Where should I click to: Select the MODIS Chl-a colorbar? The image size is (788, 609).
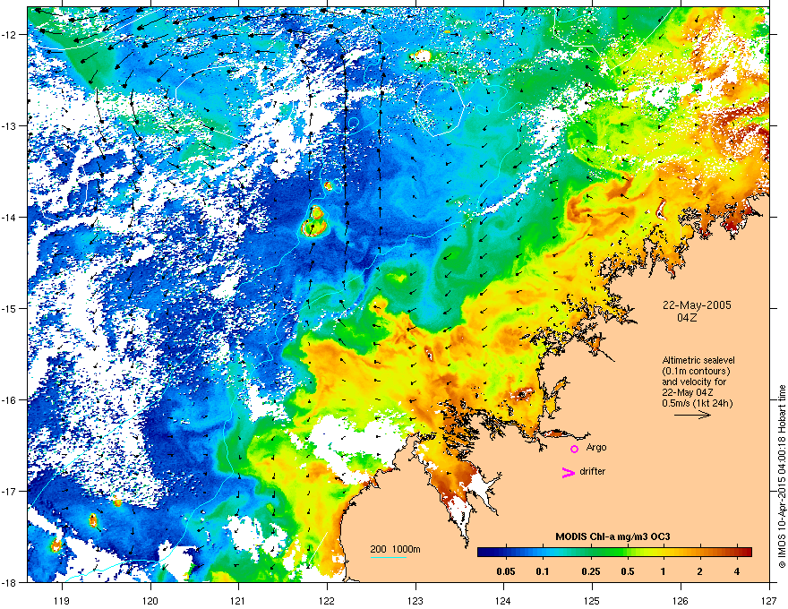pos(614,552)
